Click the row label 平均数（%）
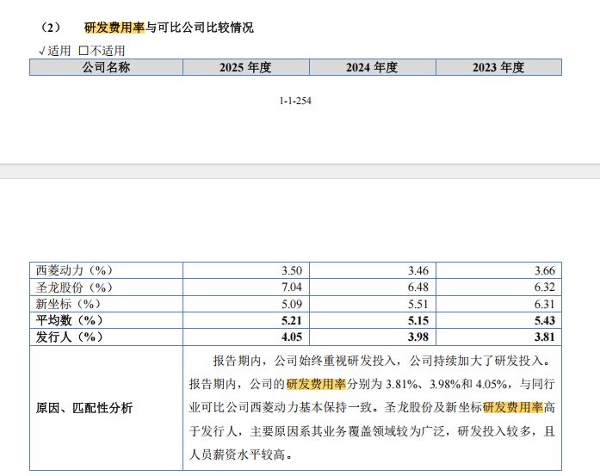This screenshot has width=600, height=476. (x=69, y=320)
